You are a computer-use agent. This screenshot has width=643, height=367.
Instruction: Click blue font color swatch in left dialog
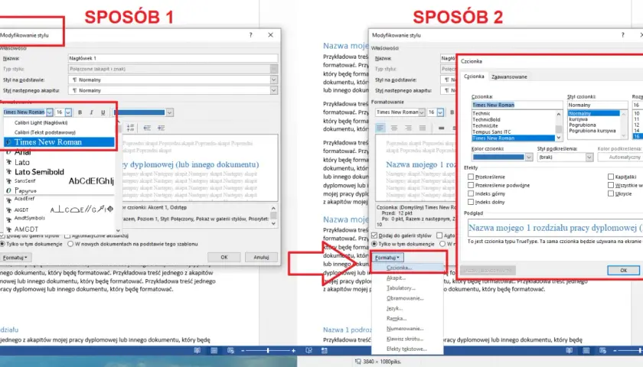pos(139,112)
